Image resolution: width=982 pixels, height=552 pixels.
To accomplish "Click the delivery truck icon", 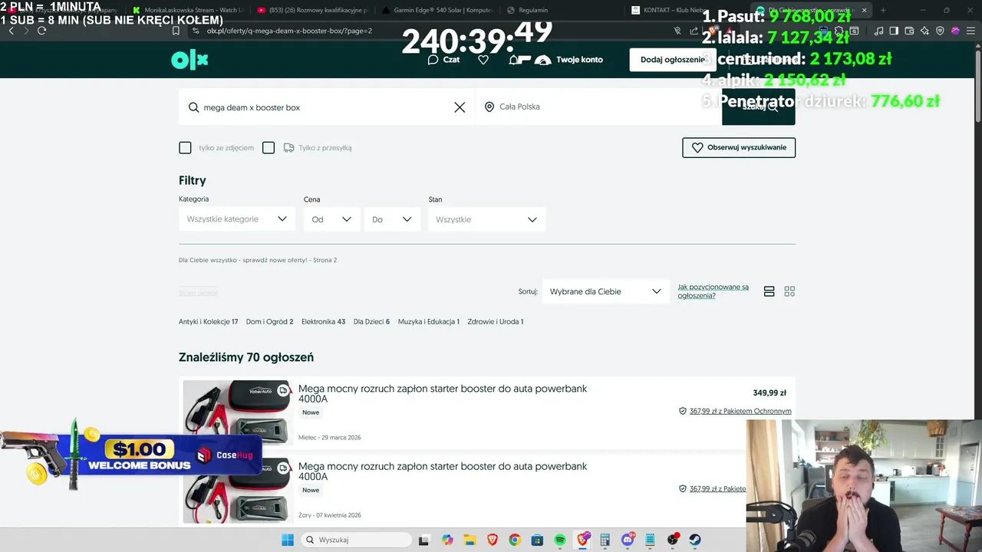I will (289, 147).
